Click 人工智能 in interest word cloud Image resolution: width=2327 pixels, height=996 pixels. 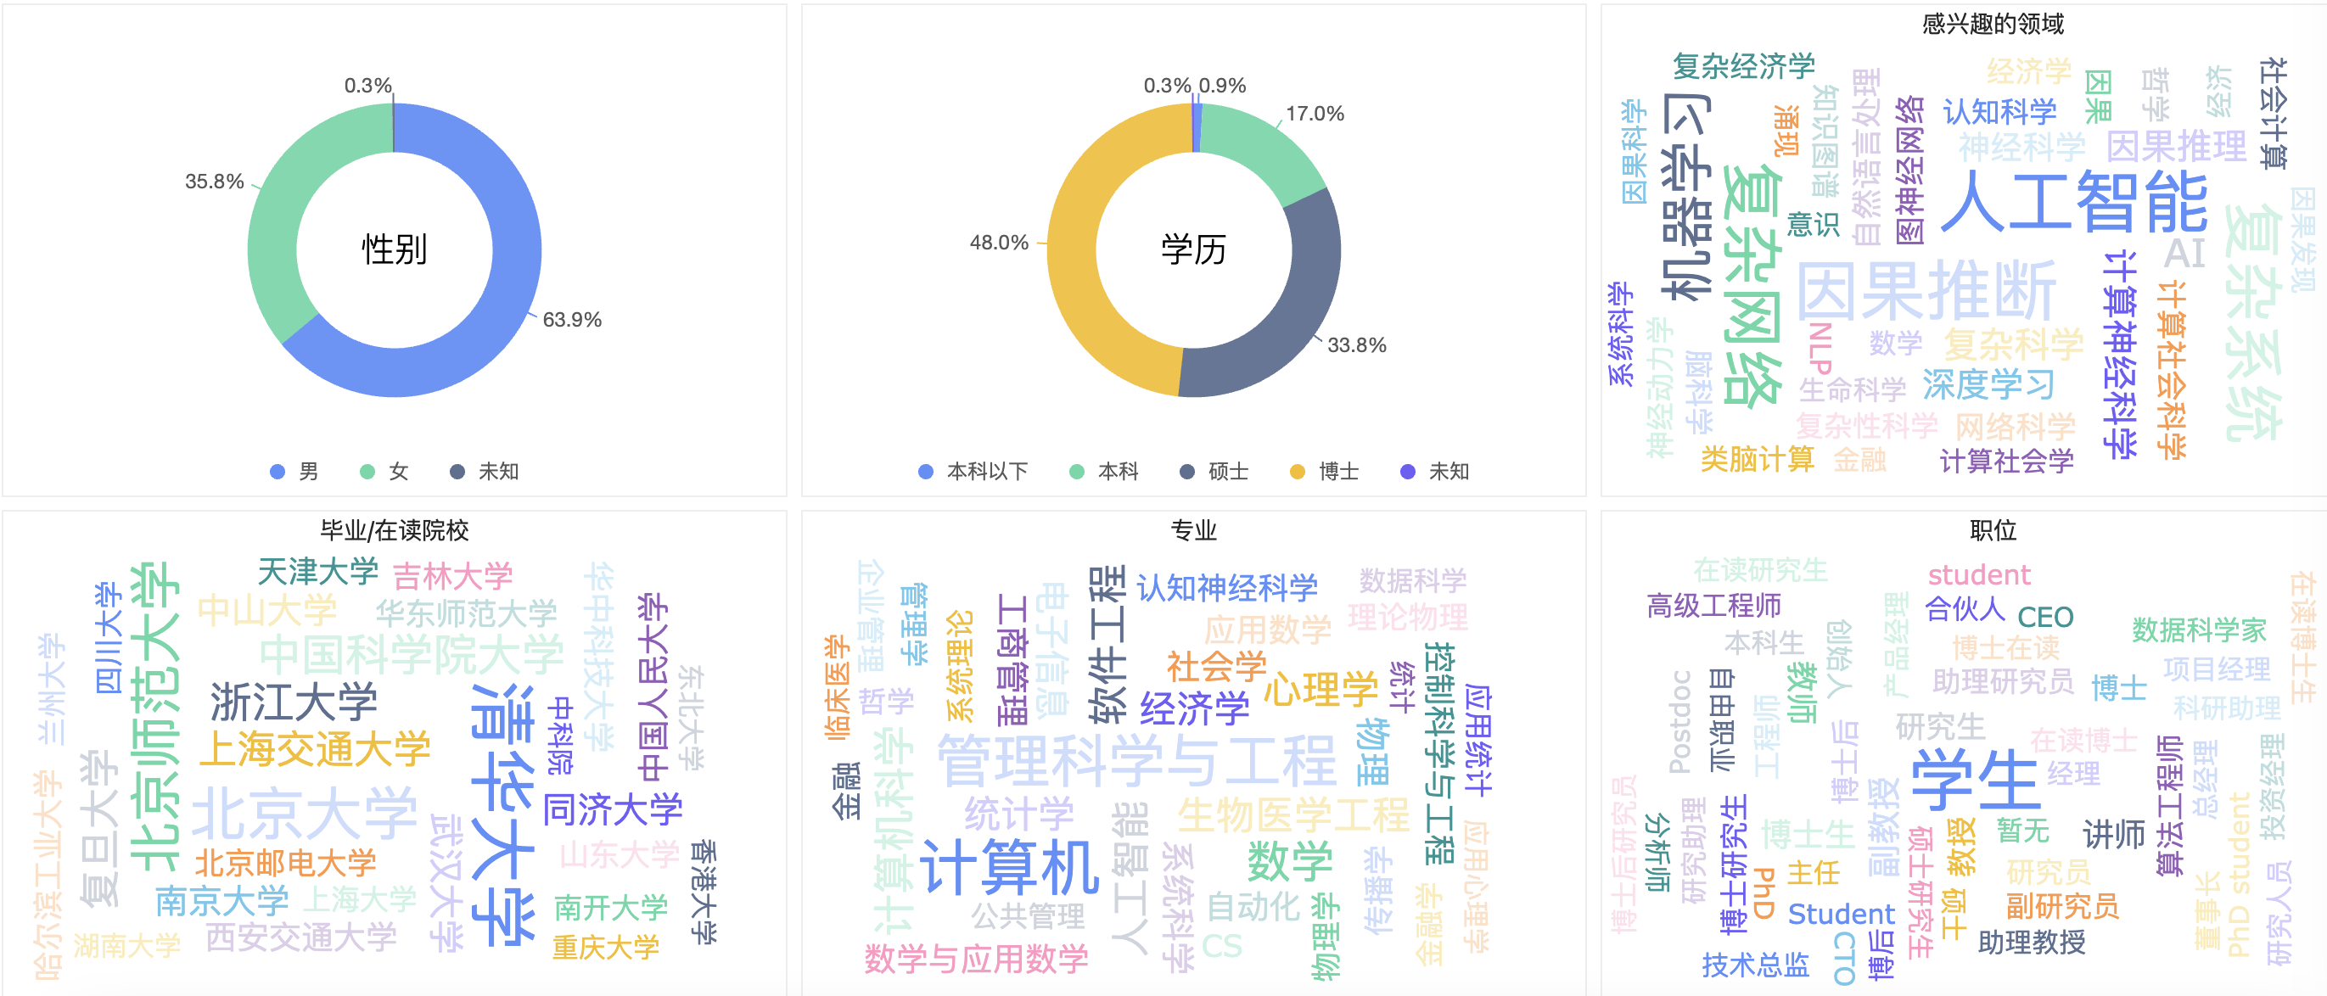(x=2073, y=202)
